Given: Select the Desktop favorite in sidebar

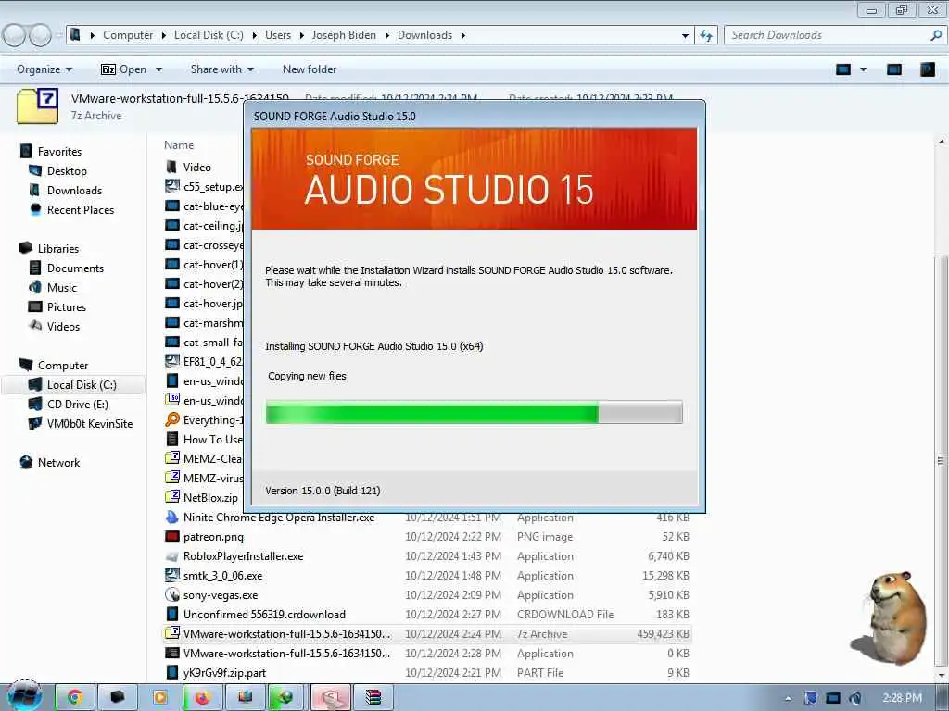Looking at the screenshot, I should pos(67,171).
